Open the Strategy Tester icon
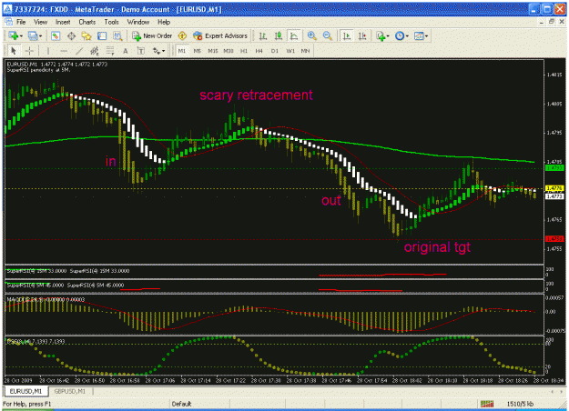Image resolution: width=569 pixels, height=411 pixels. pos(117,35)
